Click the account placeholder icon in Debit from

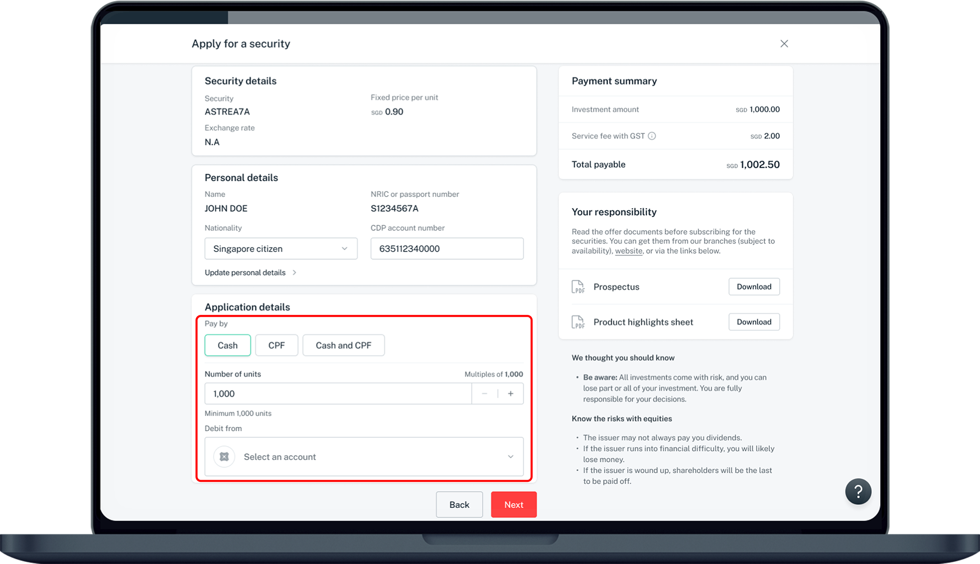click(x=224, y=457)
